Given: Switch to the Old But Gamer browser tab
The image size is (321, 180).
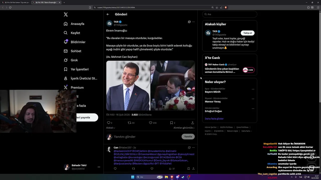Looking at the screenshot, I should pyautogui.click(x=17, y=2).
